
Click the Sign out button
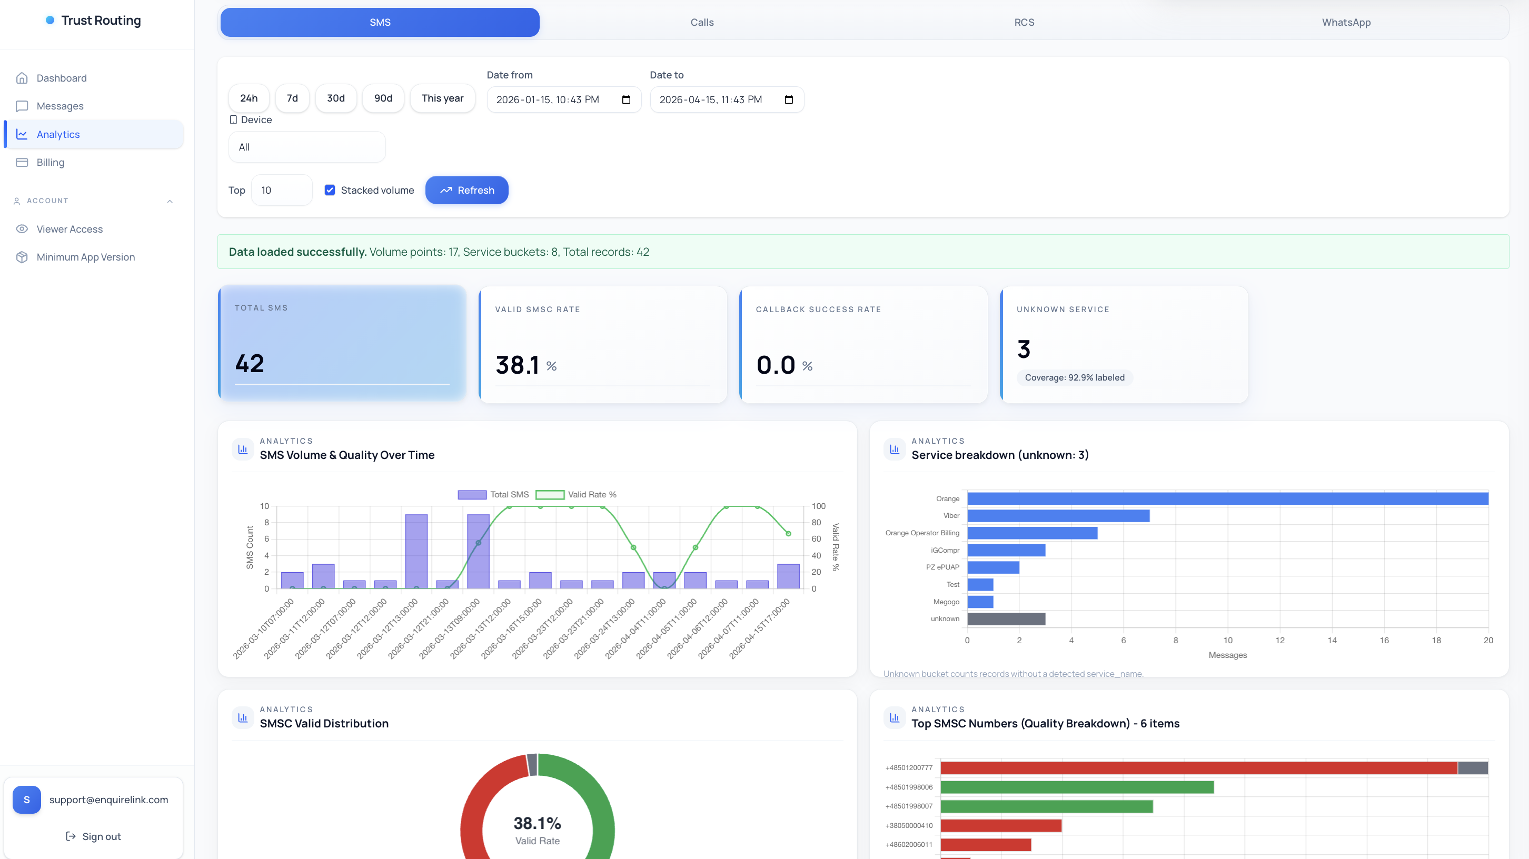tap(93, 836)
